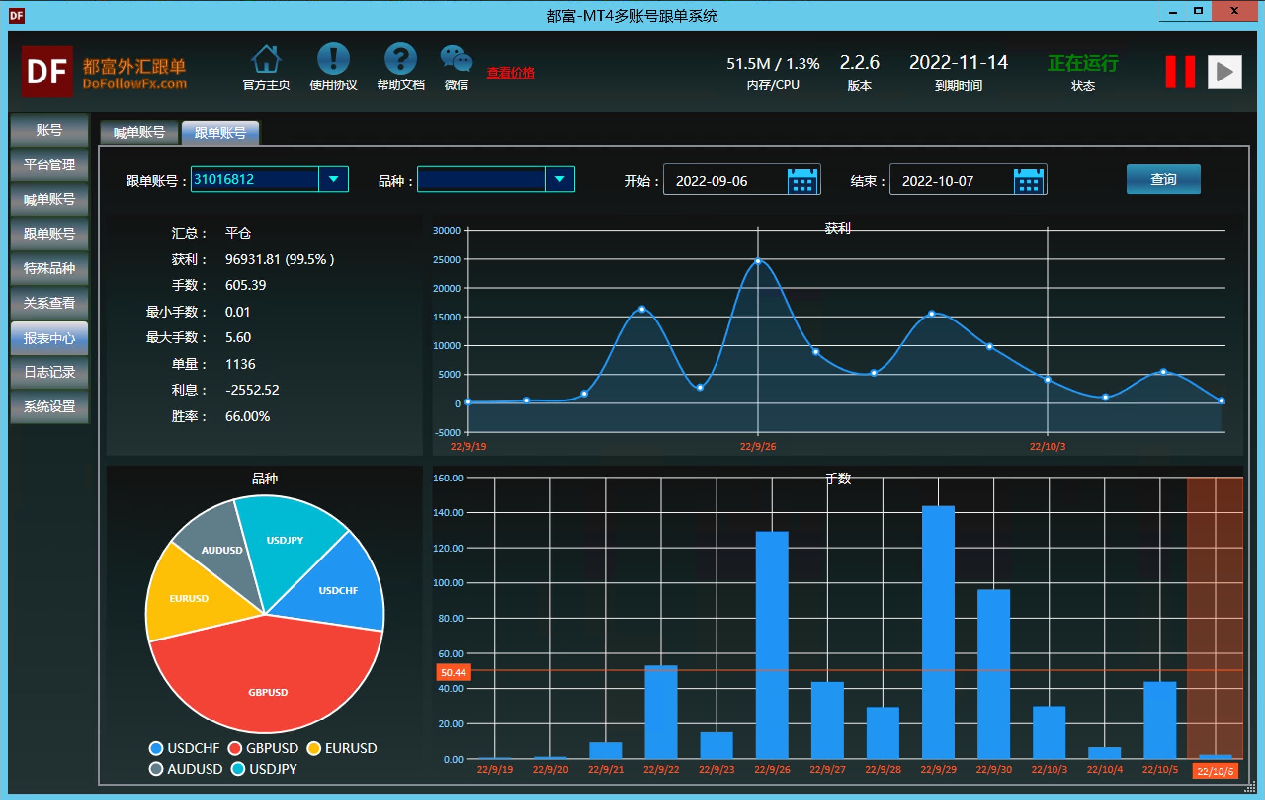Screen dimensions: 1265x800
Task: Toggle AUDUSD legend marker
Action: coord(156,769)
